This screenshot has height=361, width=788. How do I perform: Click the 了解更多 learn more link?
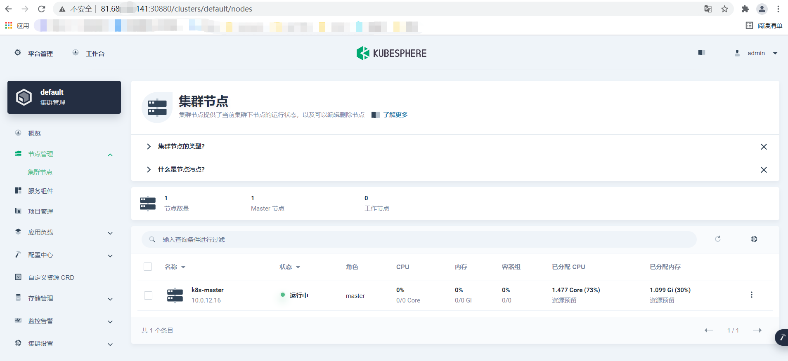coord(395,115)
